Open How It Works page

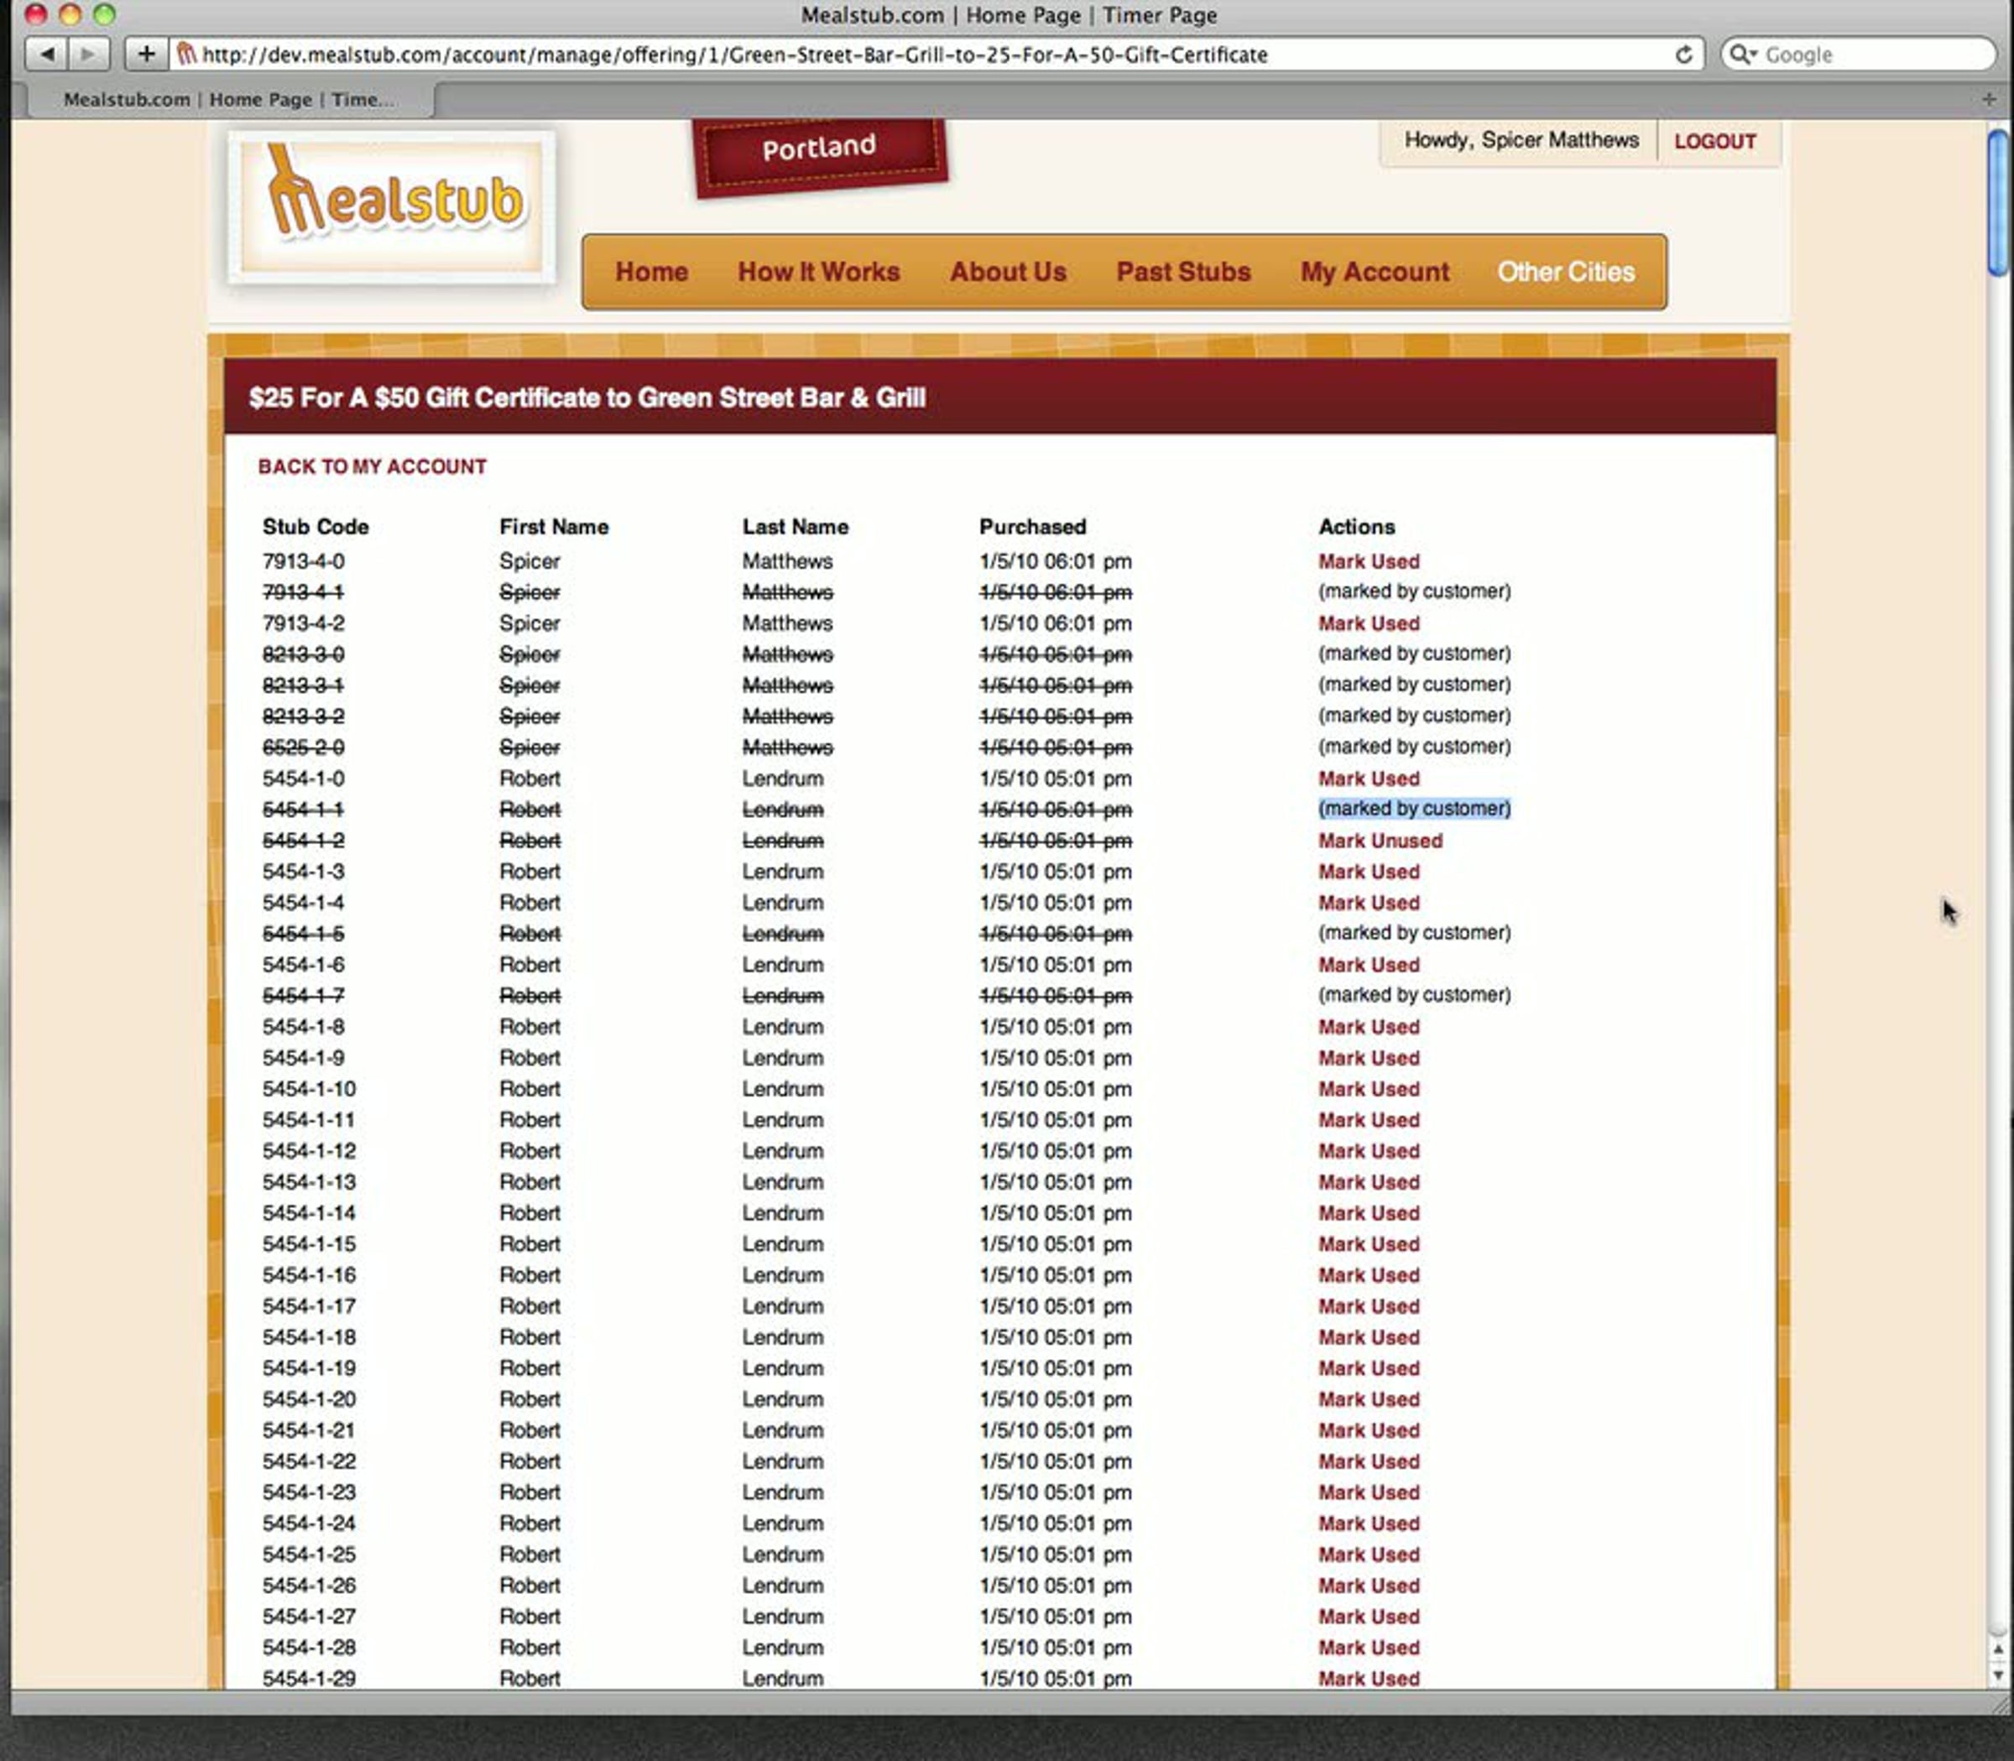point(819,272)
